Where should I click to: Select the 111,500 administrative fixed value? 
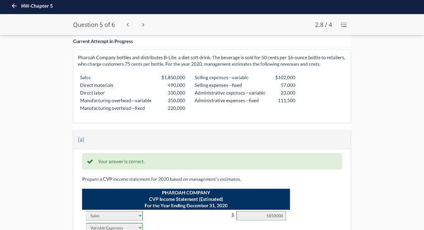tap(287, 100)
